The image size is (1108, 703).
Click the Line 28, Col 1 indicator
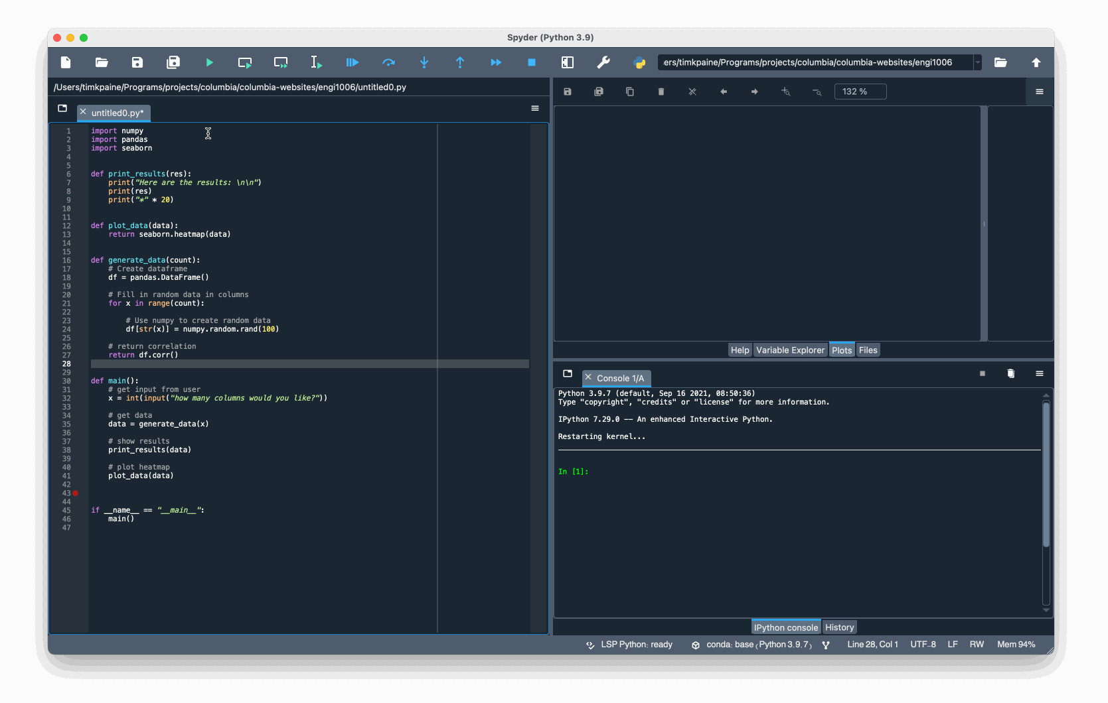click(x=872, y=645)
